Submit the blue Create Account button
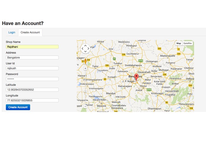206x146 pixels. click(18, 107)
